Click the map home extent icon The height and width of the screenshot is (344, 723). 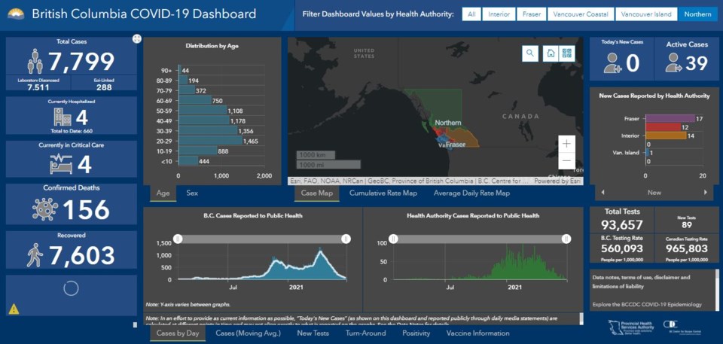[550, 53]
